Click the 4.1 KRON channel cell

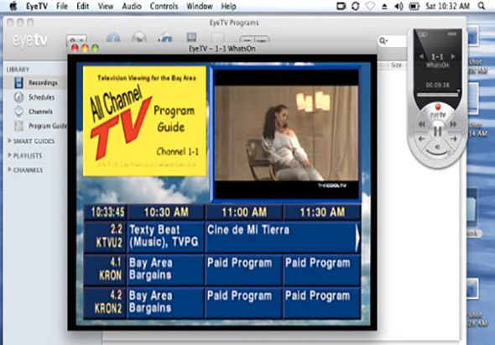pos(106,269)
